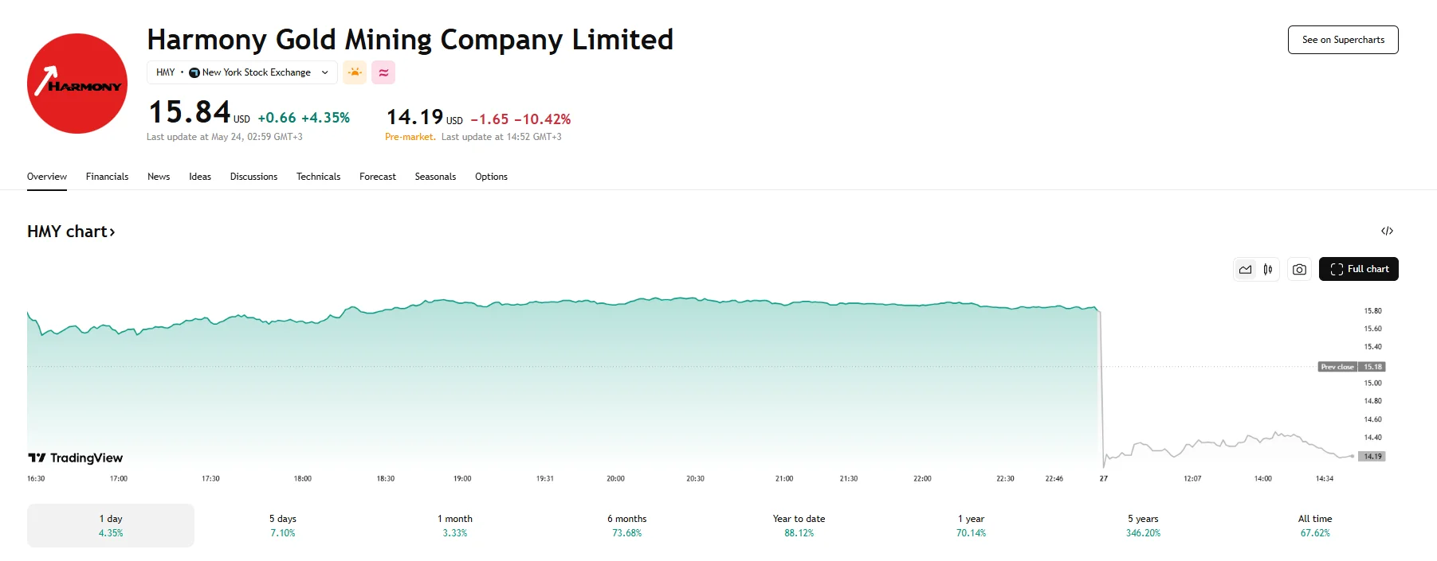Click the TradingView watermark logo
The height and width of the screenshot is (561, 1437).
click(x=75, y=458)
